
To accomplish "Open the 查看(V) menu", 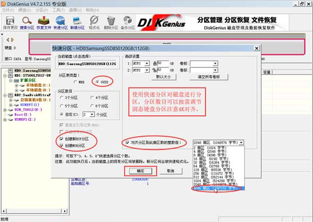I will click(75, 10).
